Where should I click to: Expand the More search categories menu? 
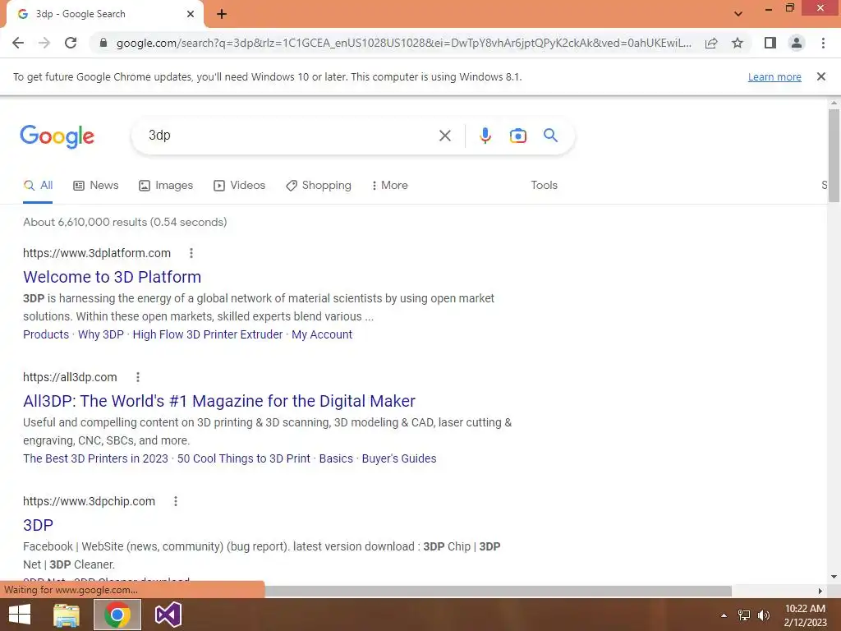(390, 186)
